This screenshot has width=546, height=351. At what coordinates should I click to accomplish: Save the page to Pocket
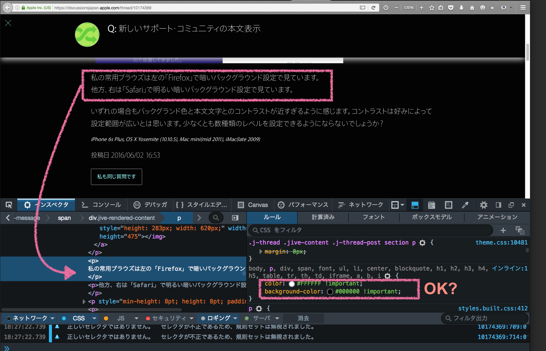451,8
